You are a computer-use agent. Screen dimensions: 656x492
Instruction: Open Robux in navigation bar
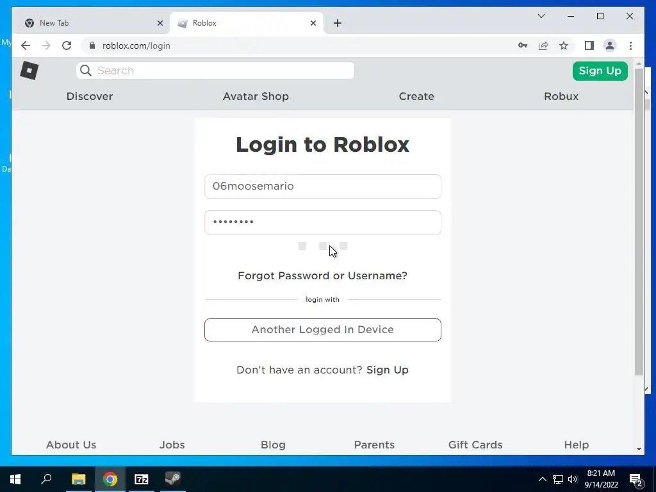click(x=561, y=96)
